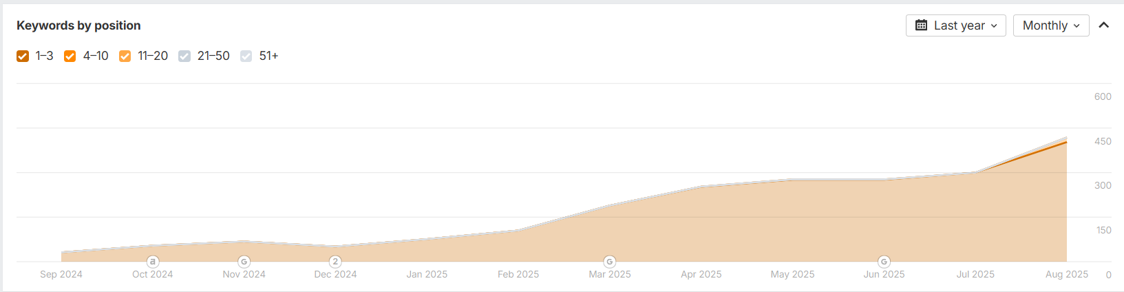The height and width of the screenshot is (292, 1124).
Task: Open the Monthly interval dropdown
Action: coord(1050,25)
